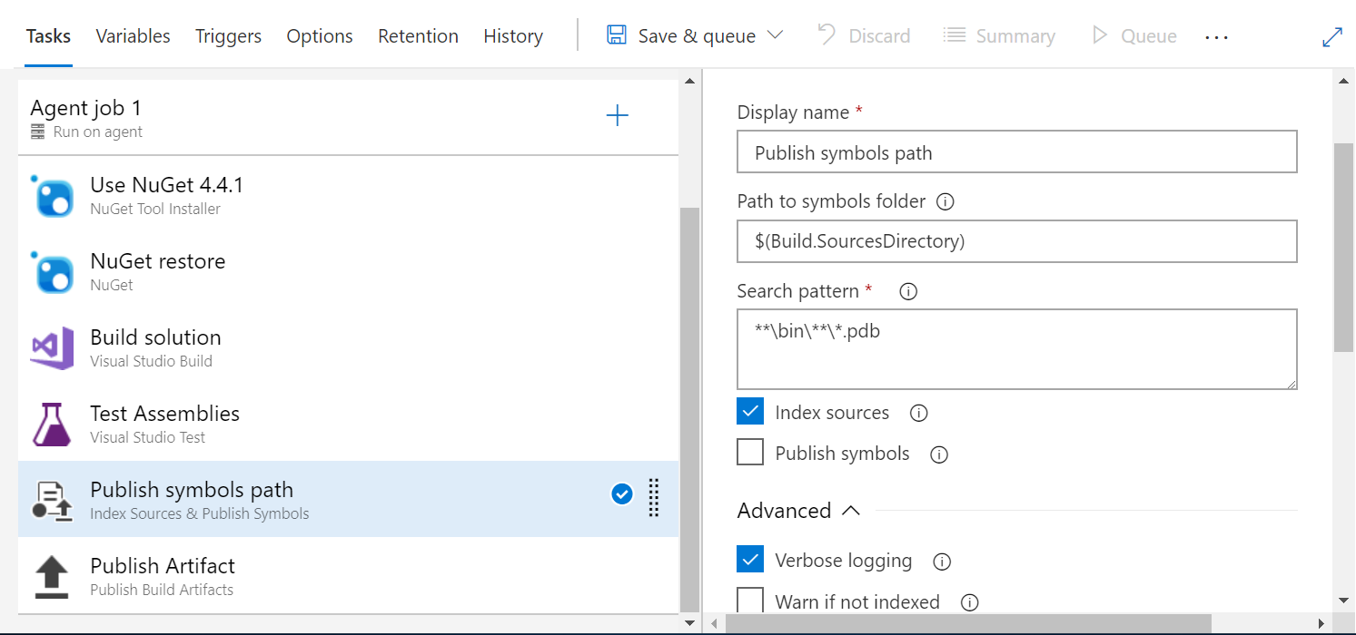The width and height of the screenshot is (1356, 635).
Task: Show info for Publish symbols option
Action: [x=939, y=454]
